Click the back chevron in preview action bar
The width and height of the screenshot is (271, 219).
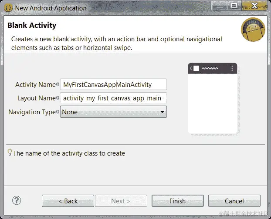[191, 68]
